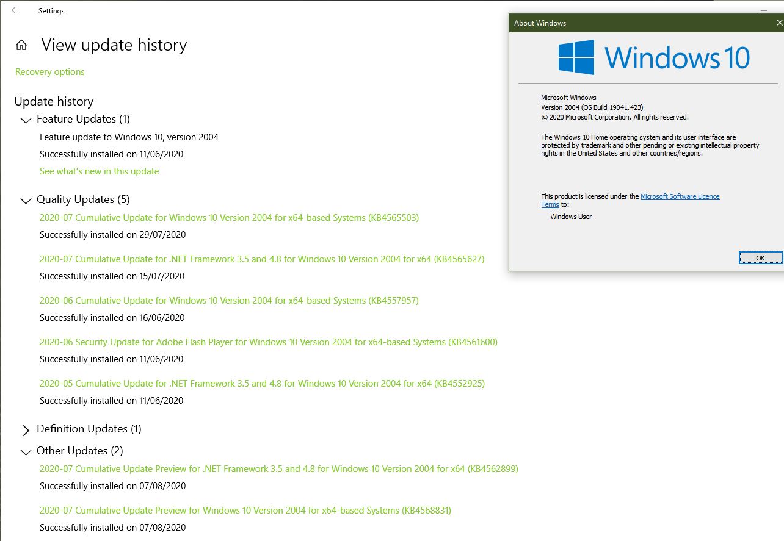This screenshot has width=784, height=541.
Task: Click the back arrow in Settings
Action: pos(15,10)
